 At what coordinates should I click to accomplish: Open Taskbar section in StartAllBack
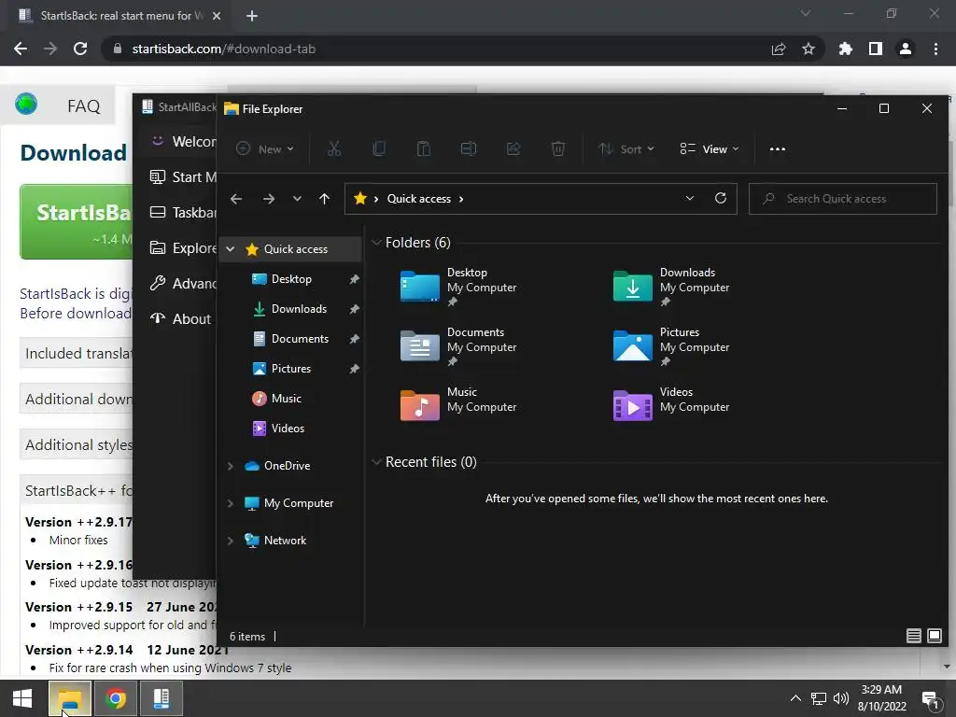(183, 212)
